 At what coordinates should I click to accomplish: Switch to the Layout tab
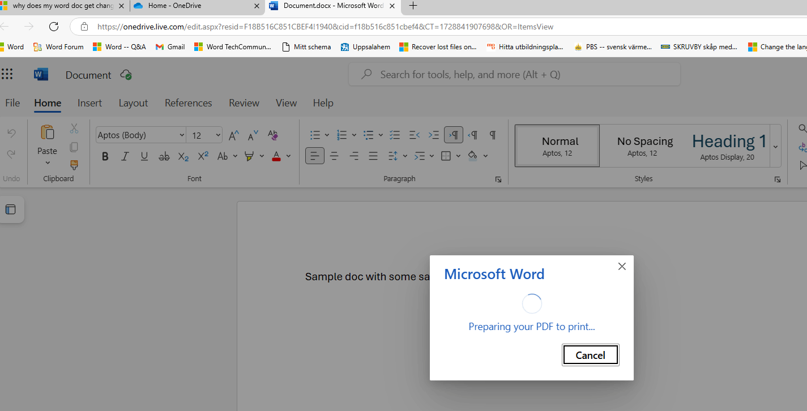[x=133, y=103]
